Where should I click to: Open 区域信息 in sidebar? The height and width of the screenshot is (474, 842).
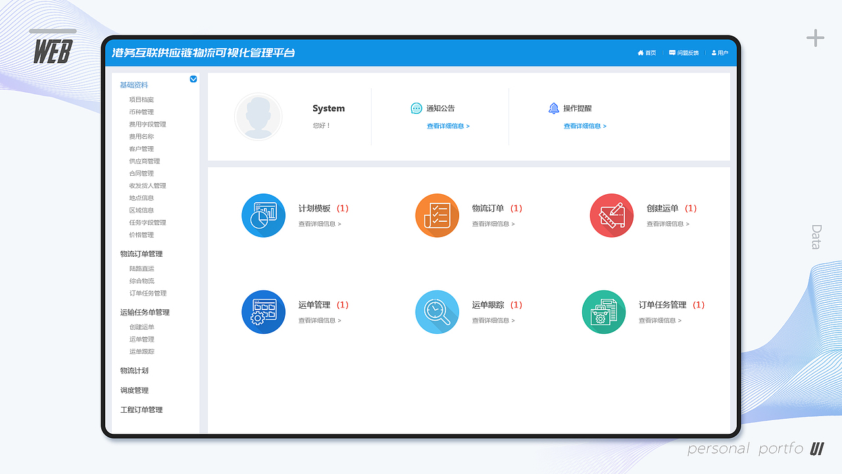pyautogui.click(x=141, y=211)
